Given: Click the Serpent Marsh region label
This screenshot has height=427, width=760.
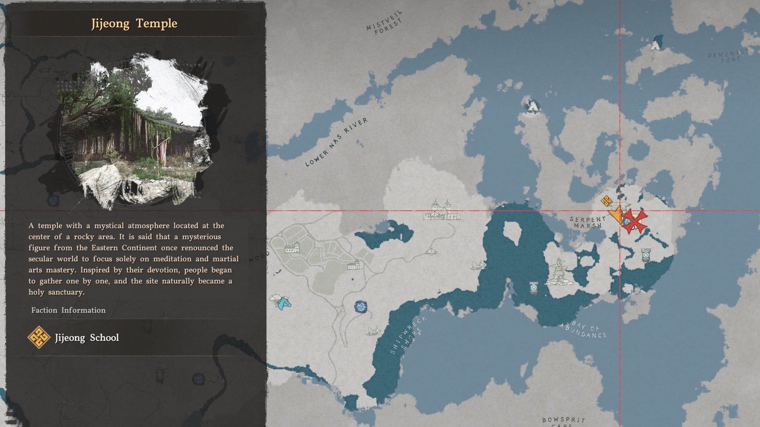Looking at the screenshot, I should 588,222.
